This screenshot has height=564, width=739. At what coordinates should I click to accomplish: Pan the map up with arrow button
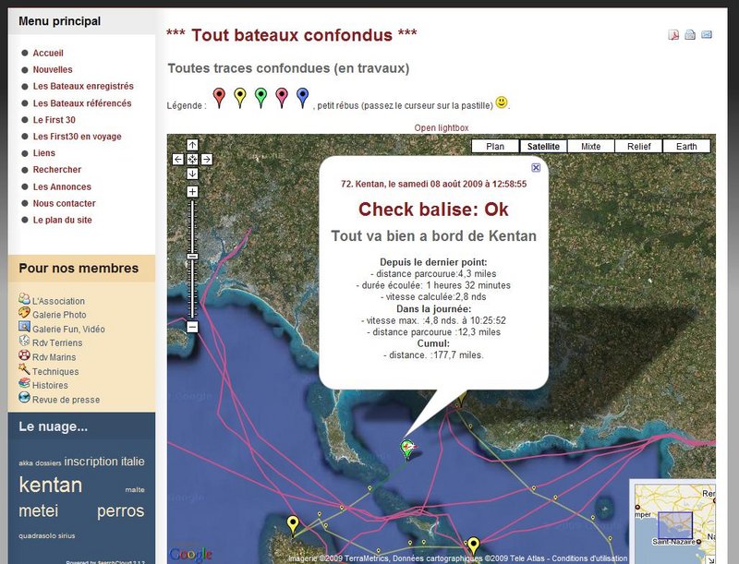coord(192,145)
